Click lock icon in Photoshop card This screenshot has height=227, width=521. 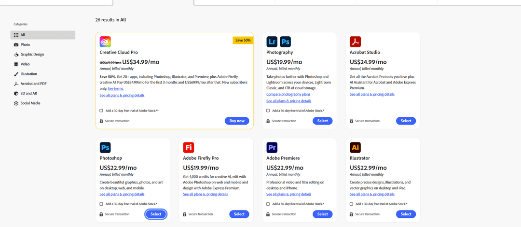coord(101,214)
